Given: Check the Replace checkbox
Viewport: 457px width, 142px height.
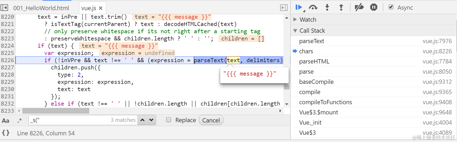Looking at the screenshot, I should coord(169,120).
